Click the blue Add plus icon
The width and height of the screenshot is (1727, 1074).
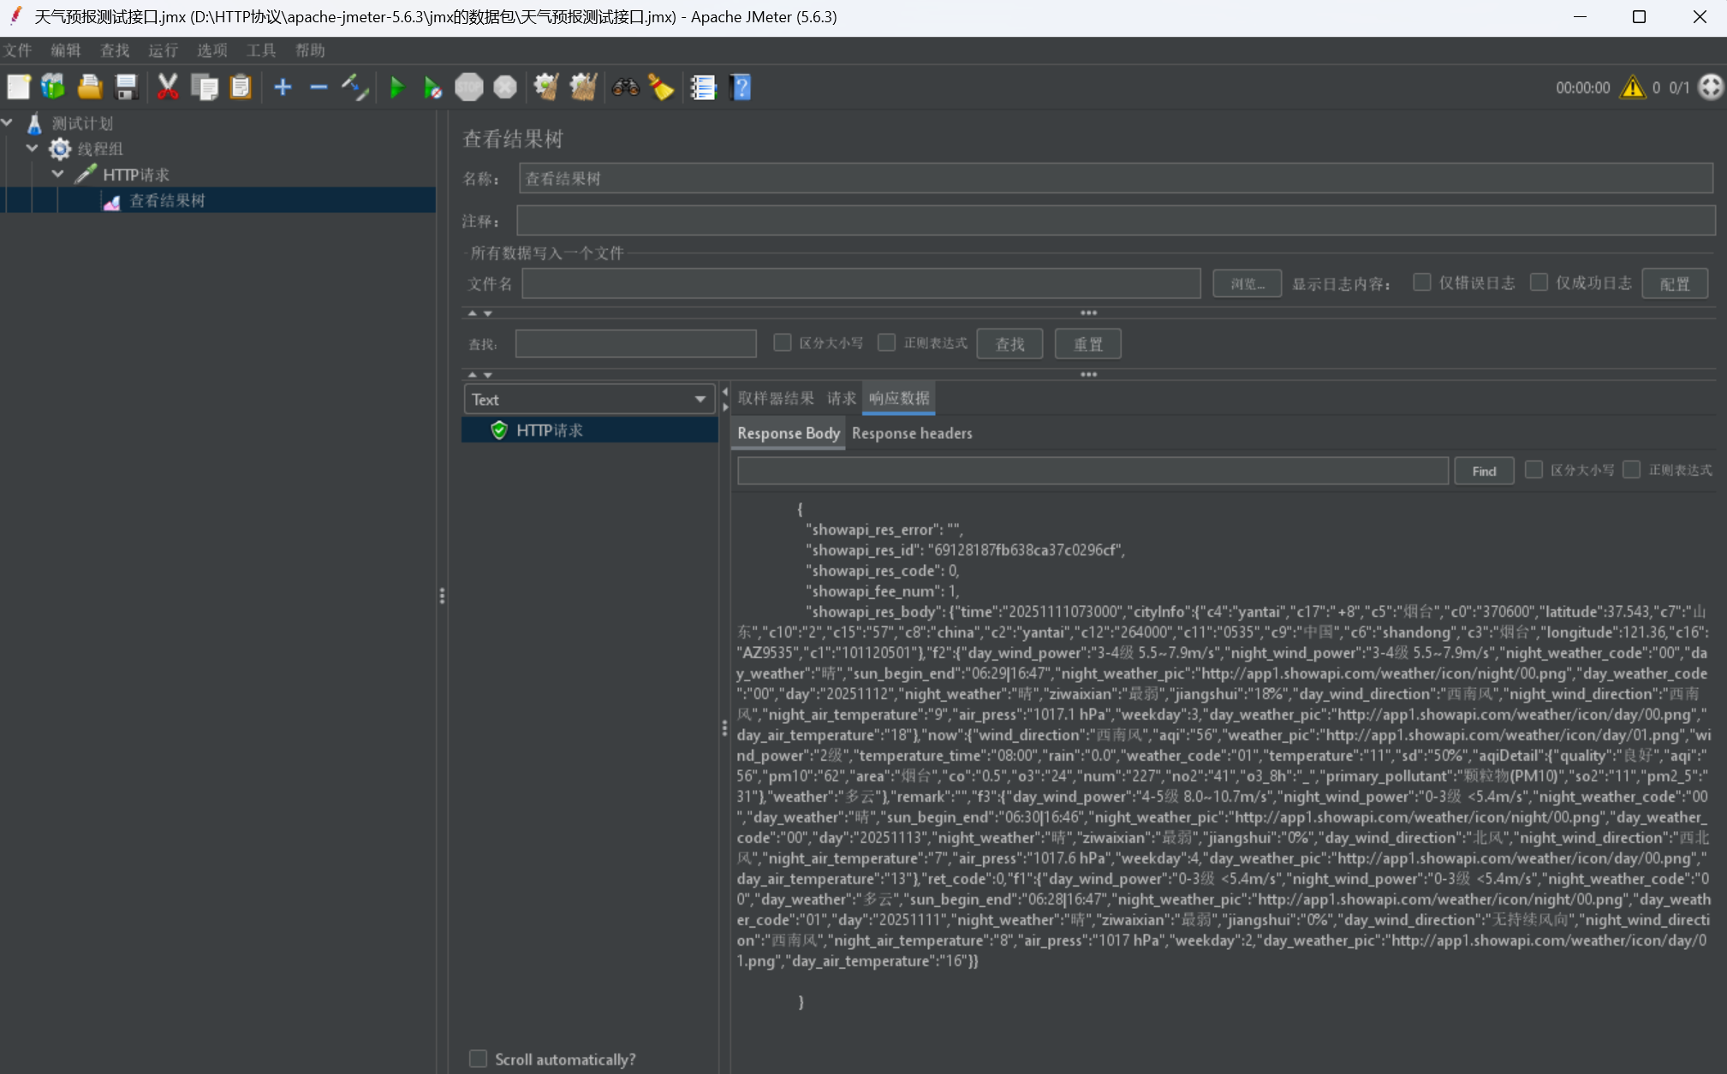[x=283, y=87]
